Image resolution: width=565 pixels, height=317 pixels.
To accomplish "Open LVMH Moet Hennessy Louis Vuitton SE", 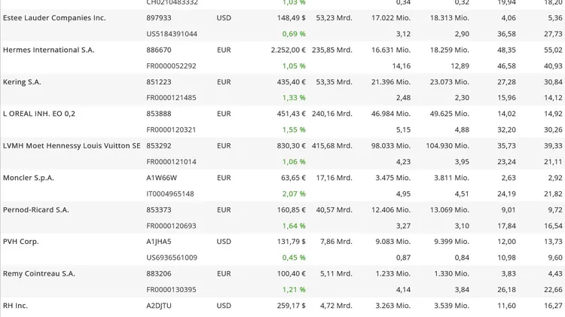I will [72, 145].
